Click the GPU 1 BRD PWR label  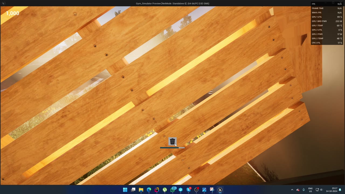coord(319,21)
